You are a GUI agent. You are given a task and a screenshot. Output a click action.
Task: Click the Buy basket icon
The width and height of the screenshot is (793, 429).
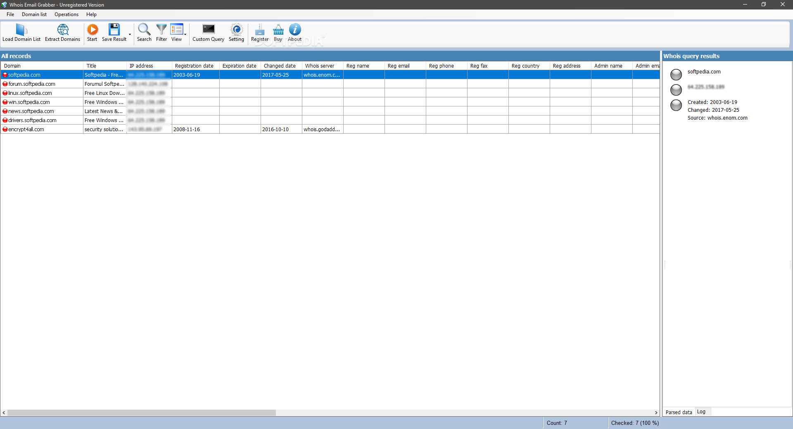pyautogui.click(x=278, y=30)
